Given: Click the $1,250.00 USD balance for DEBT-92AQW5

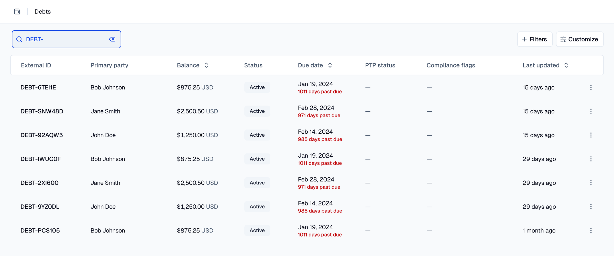Looking at the screenshot, I should [x=197, y=135].
